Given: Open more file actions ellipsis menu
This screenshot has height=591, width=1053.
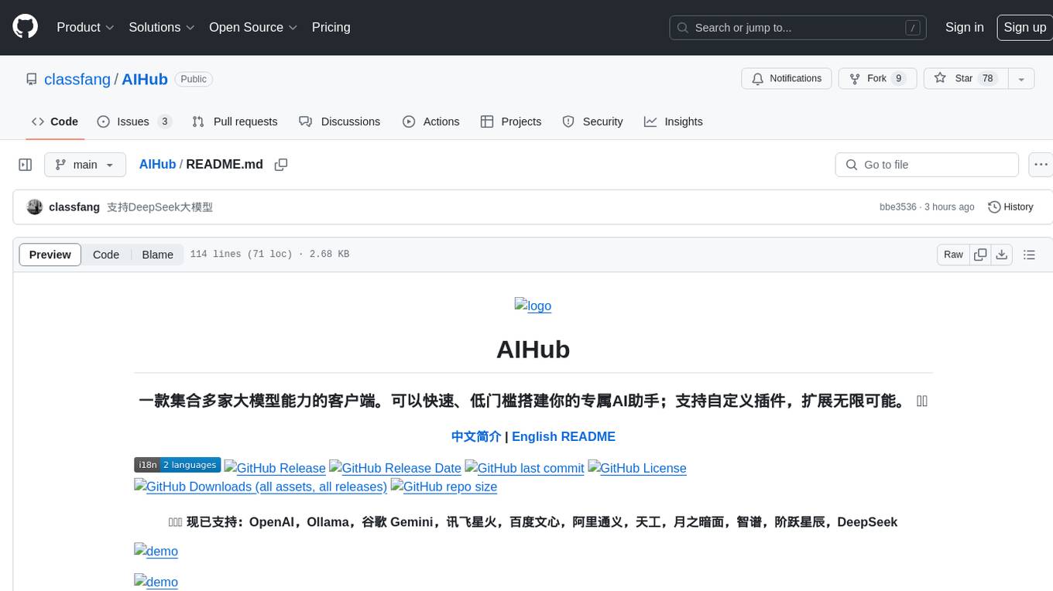Looking at the screenshot, I should 1041,165.
